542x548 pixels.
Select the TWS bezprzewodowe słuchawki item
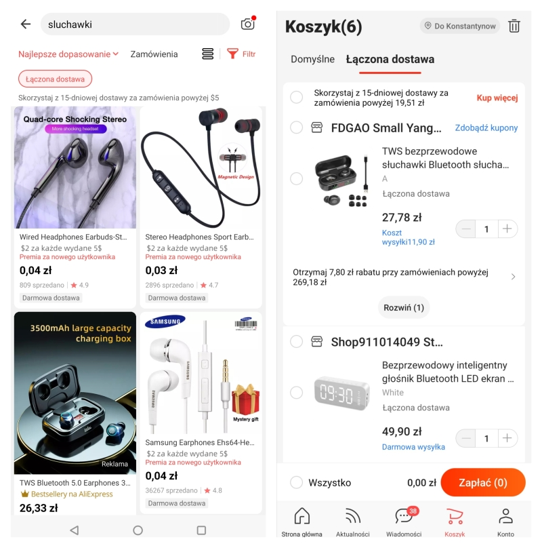[x=297, y=178]
